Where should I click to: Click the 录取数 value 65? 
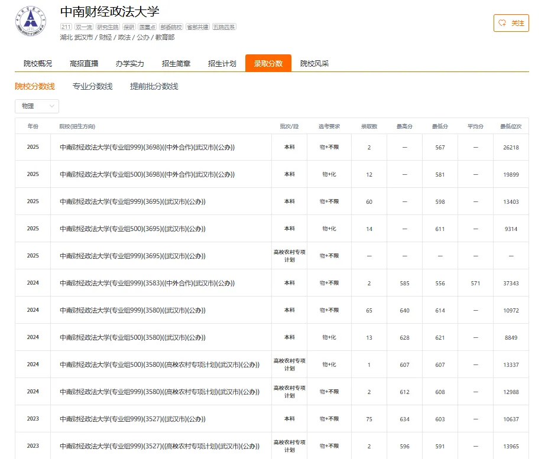click(369, 311)
